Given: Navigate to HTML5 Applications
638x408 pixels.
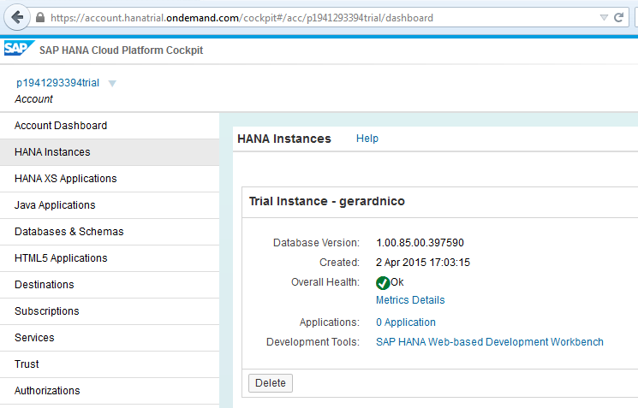Looking at the screenshot, I should click(x=61, y=258).
